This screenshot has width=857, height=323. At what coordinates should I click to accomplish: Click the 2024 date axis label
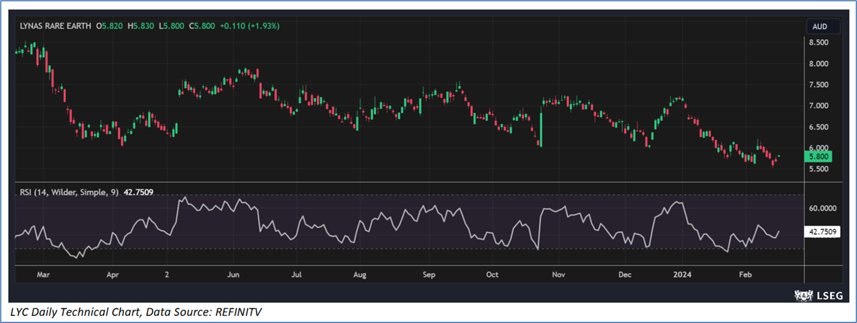click(x=682, y=275)
